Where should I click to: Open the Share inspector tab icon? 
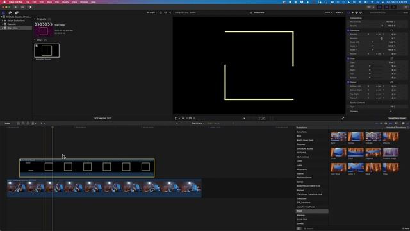pyautogui.click(x=360, y=13)
